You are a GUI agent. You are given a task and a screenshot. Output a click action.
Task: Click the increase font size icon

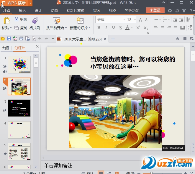click(140, 20)
